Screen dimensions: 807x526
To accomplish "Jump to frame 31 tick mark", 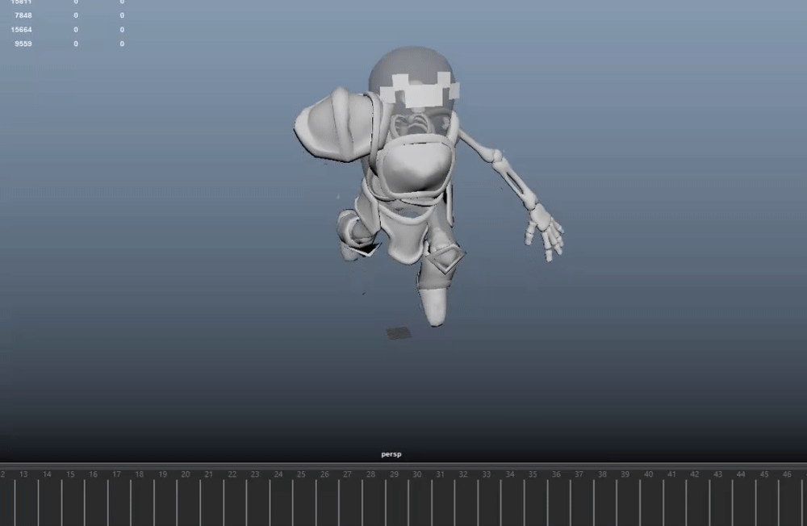I will (x=440, y=474).
